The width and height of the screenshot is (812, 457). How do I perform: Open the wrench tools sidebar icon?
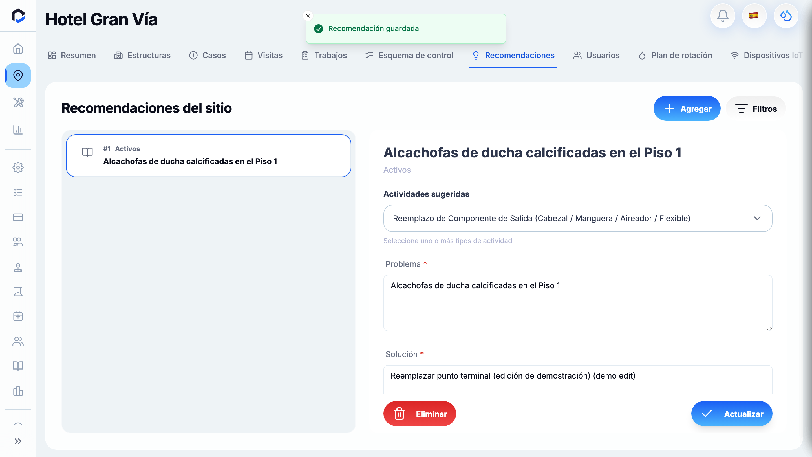click(x=18, y=102)
